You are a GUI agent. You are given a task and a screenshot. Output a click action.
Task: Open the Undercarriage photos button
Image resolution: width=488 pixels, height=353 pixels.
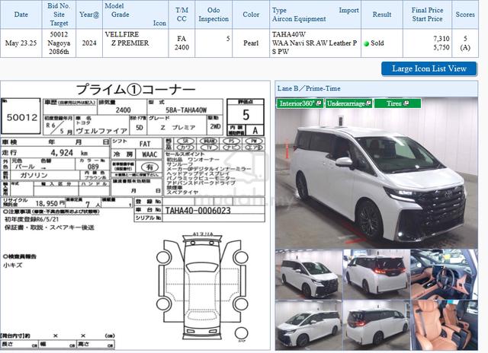coord(348,103)
